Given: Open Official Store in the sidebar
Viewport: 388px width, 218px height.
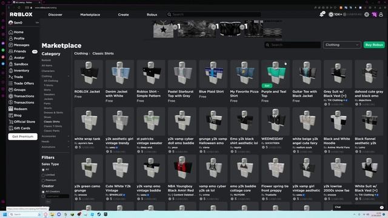Looking at the screenshot, I should click(x=22, y=122).
